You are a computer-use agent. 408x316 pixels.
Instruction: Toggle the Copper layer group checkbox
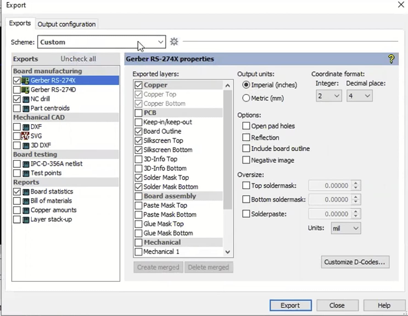pyautogui.click(x=139, y=85)
